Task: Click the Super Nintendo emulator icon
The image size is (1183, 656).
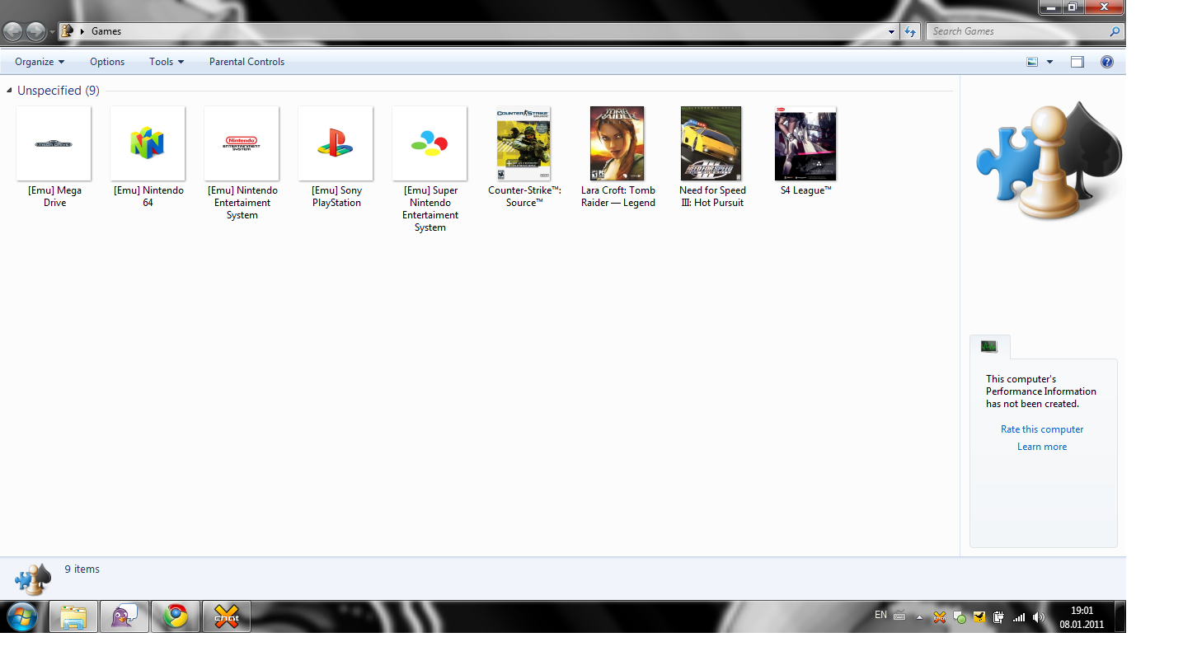Action: 430,143
